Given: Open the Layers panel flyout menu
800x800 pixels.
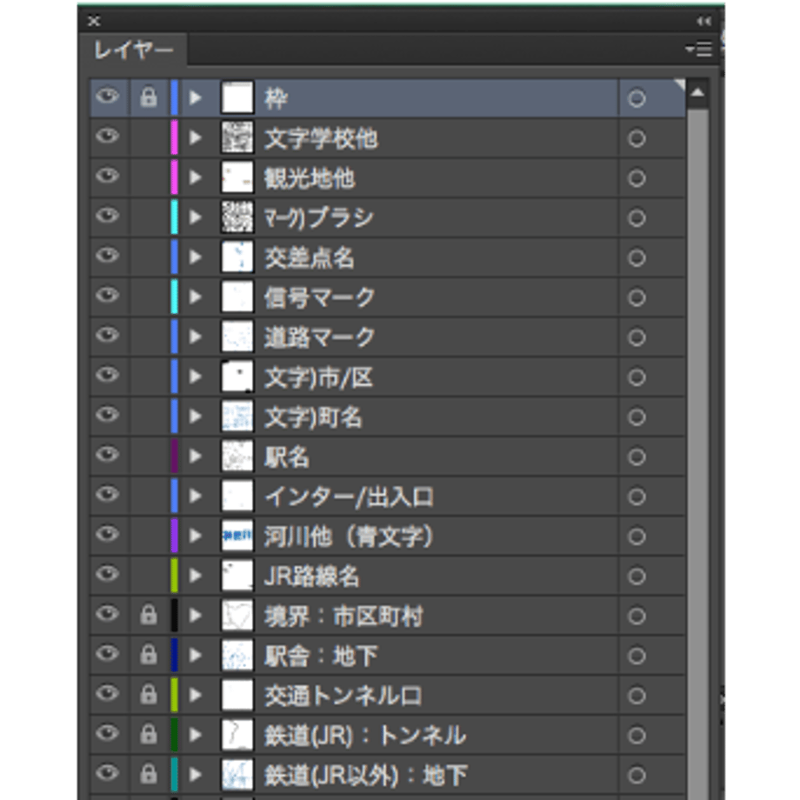Looking at the screenshot, I should [x=698, y=50].
